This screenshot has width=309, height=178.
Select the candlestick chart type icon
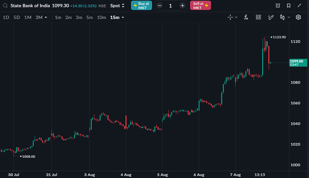282,17
